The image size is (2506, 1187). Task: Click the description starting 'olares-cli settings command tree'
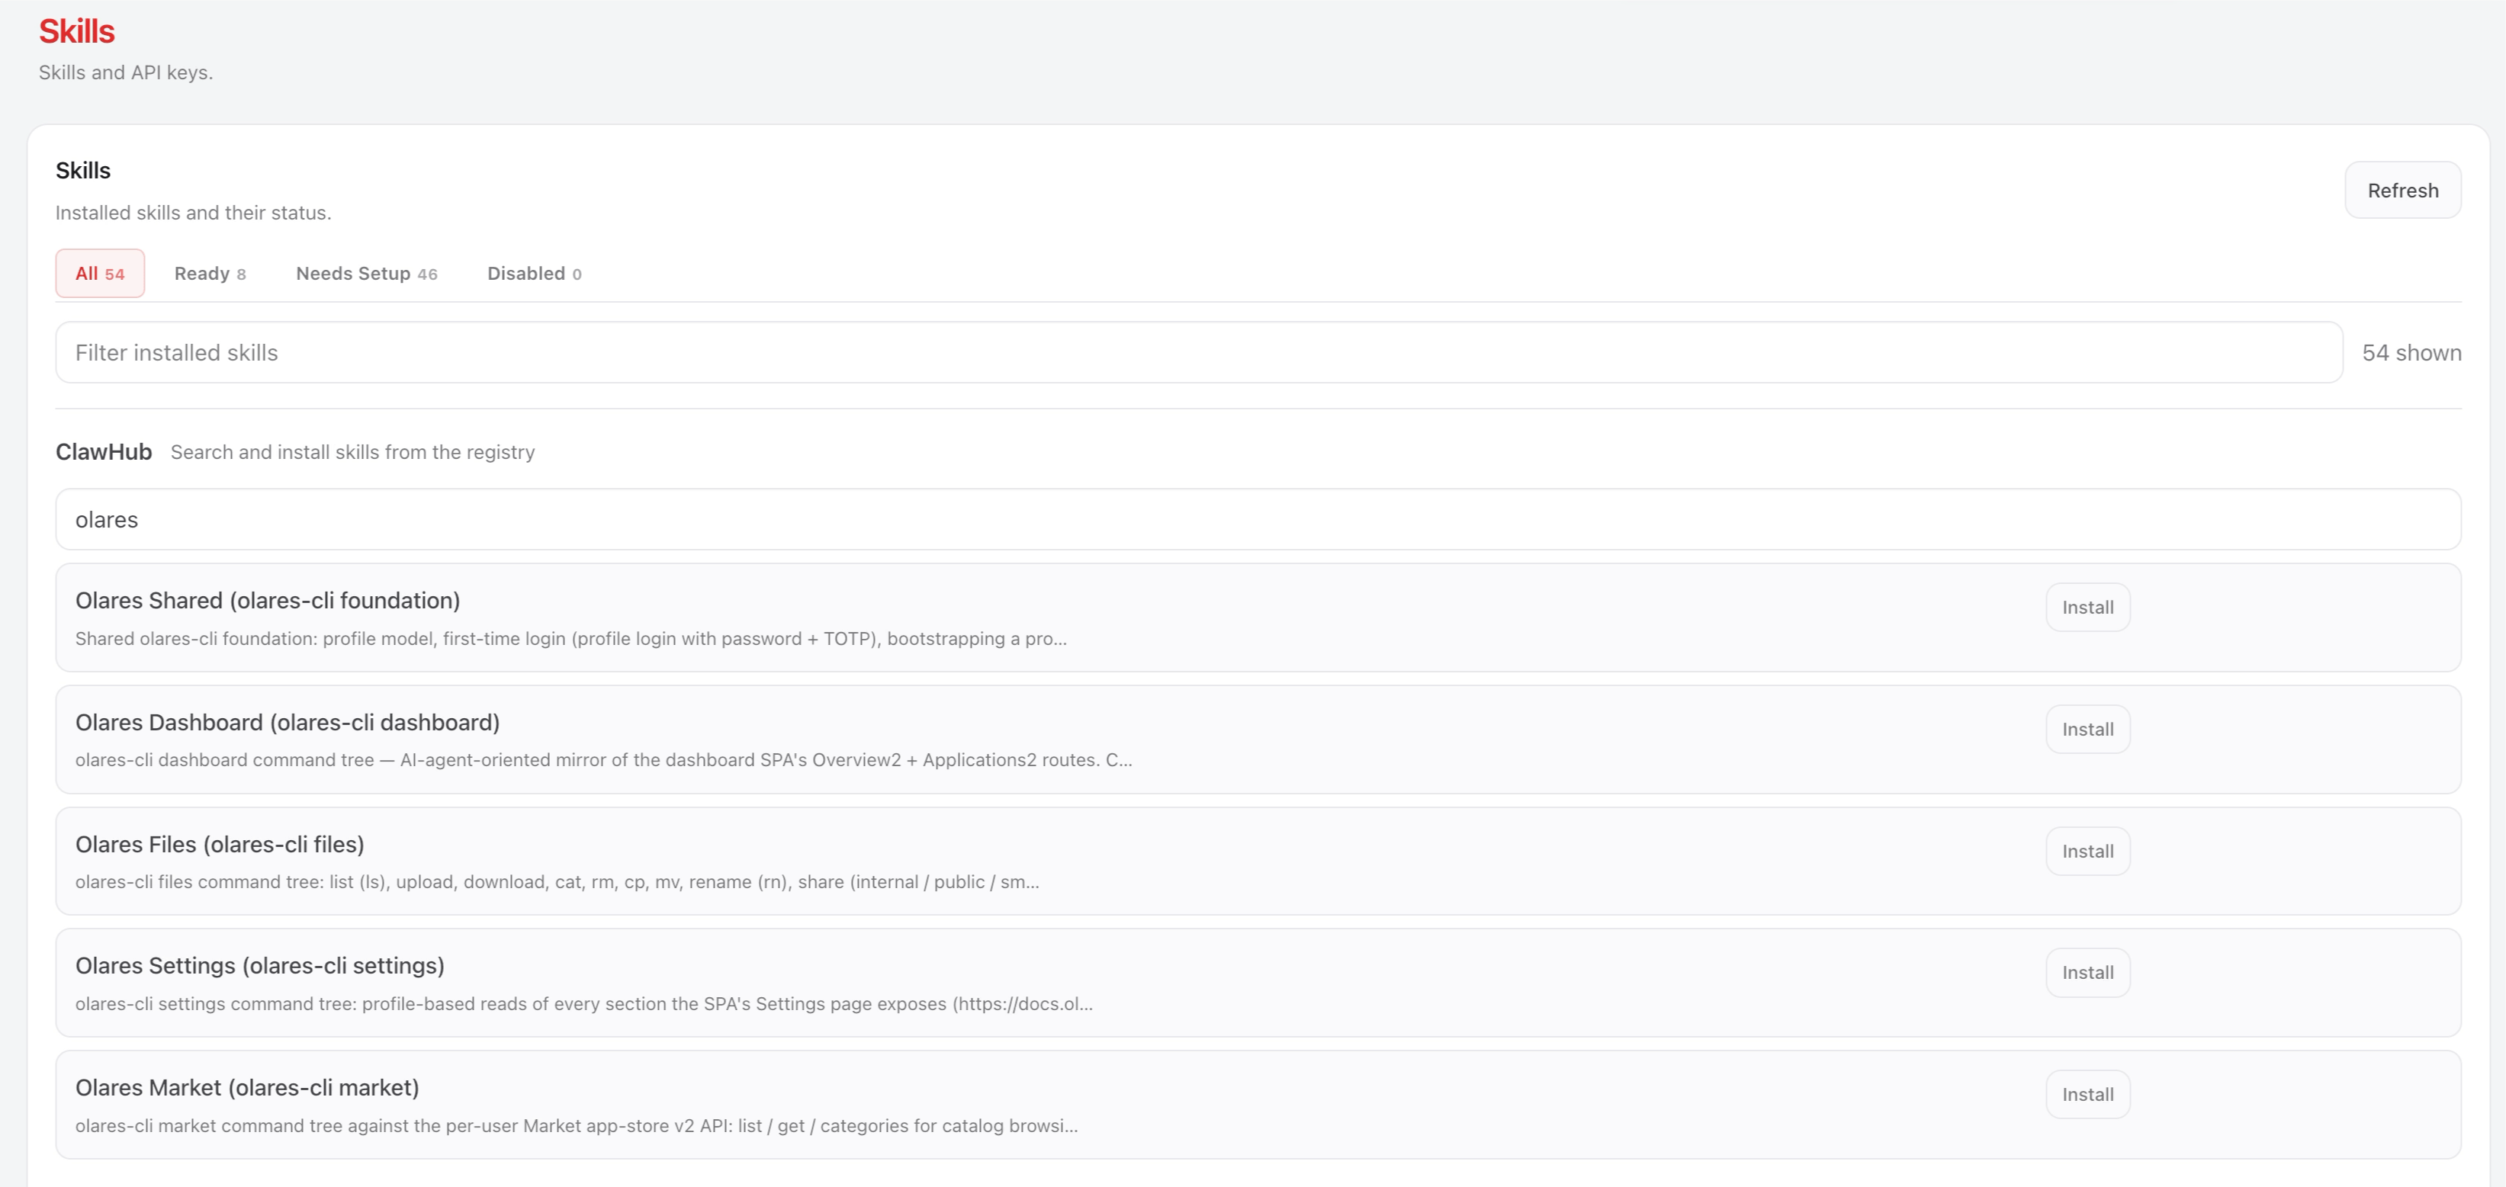click(583, 1004)
